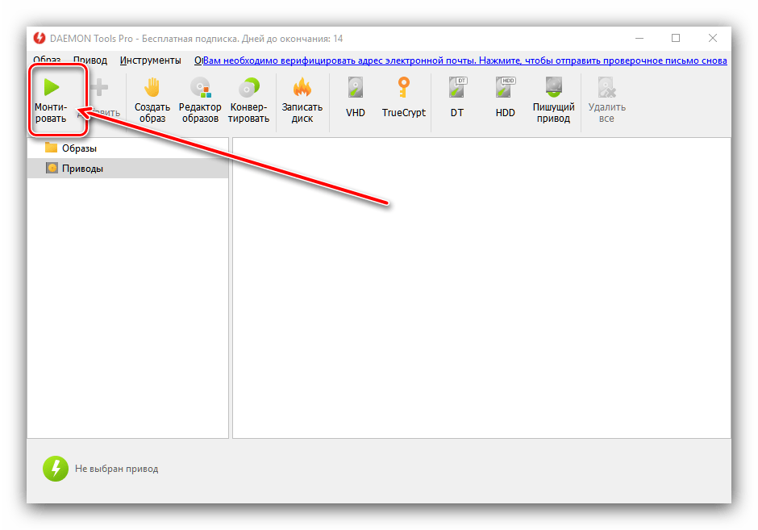Add a VHD virtual disk

point(356,88)
